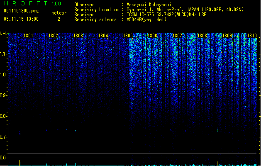
Task: Click the 1301 time marker
Action: (28, 36)
